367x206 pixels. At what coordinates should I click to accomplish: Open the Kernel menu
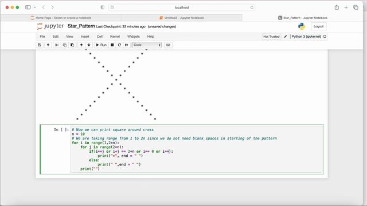(115, 37)
